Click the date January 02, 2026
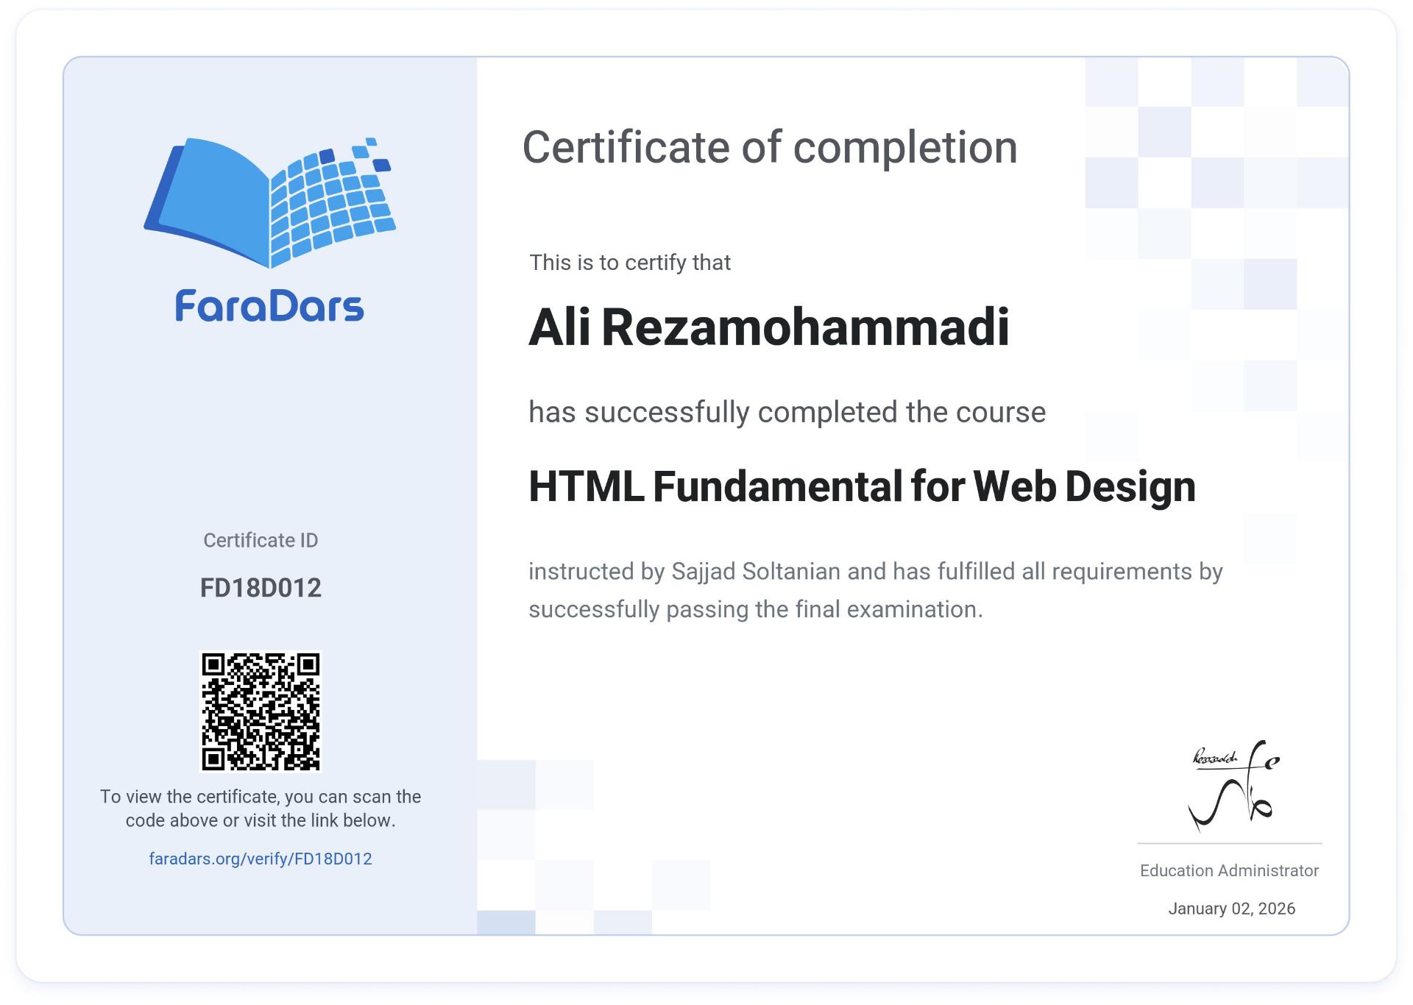This screenshot has width=1413, height=1005. click(x=1231, y=909)
